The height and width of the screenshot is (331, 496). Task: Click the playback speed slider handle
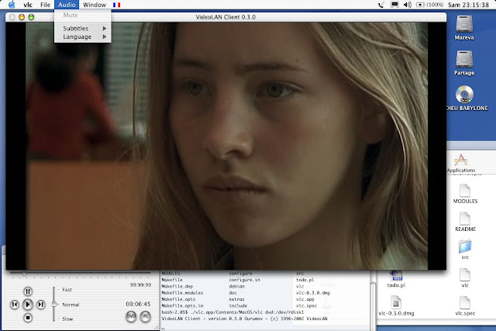55,305
